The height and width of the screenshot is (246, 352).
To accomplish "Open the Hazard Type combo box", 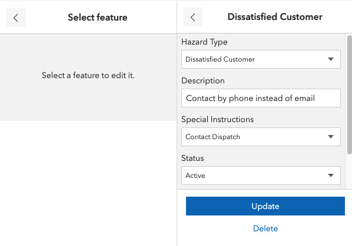I will 261,59.
